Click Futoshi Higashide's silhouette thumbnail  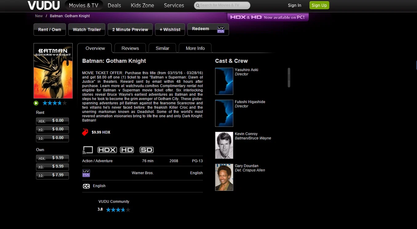point(224,113)
